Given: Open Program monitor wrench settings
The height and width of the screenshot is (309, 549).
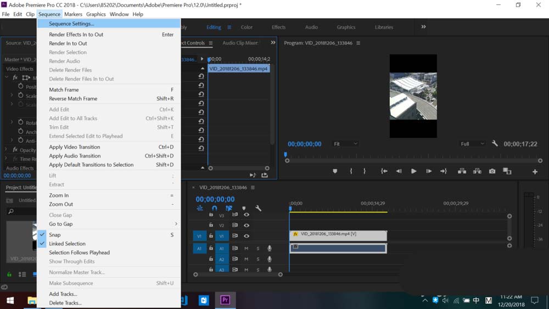Looking at the screenshot, I should [x=495, y=144].
